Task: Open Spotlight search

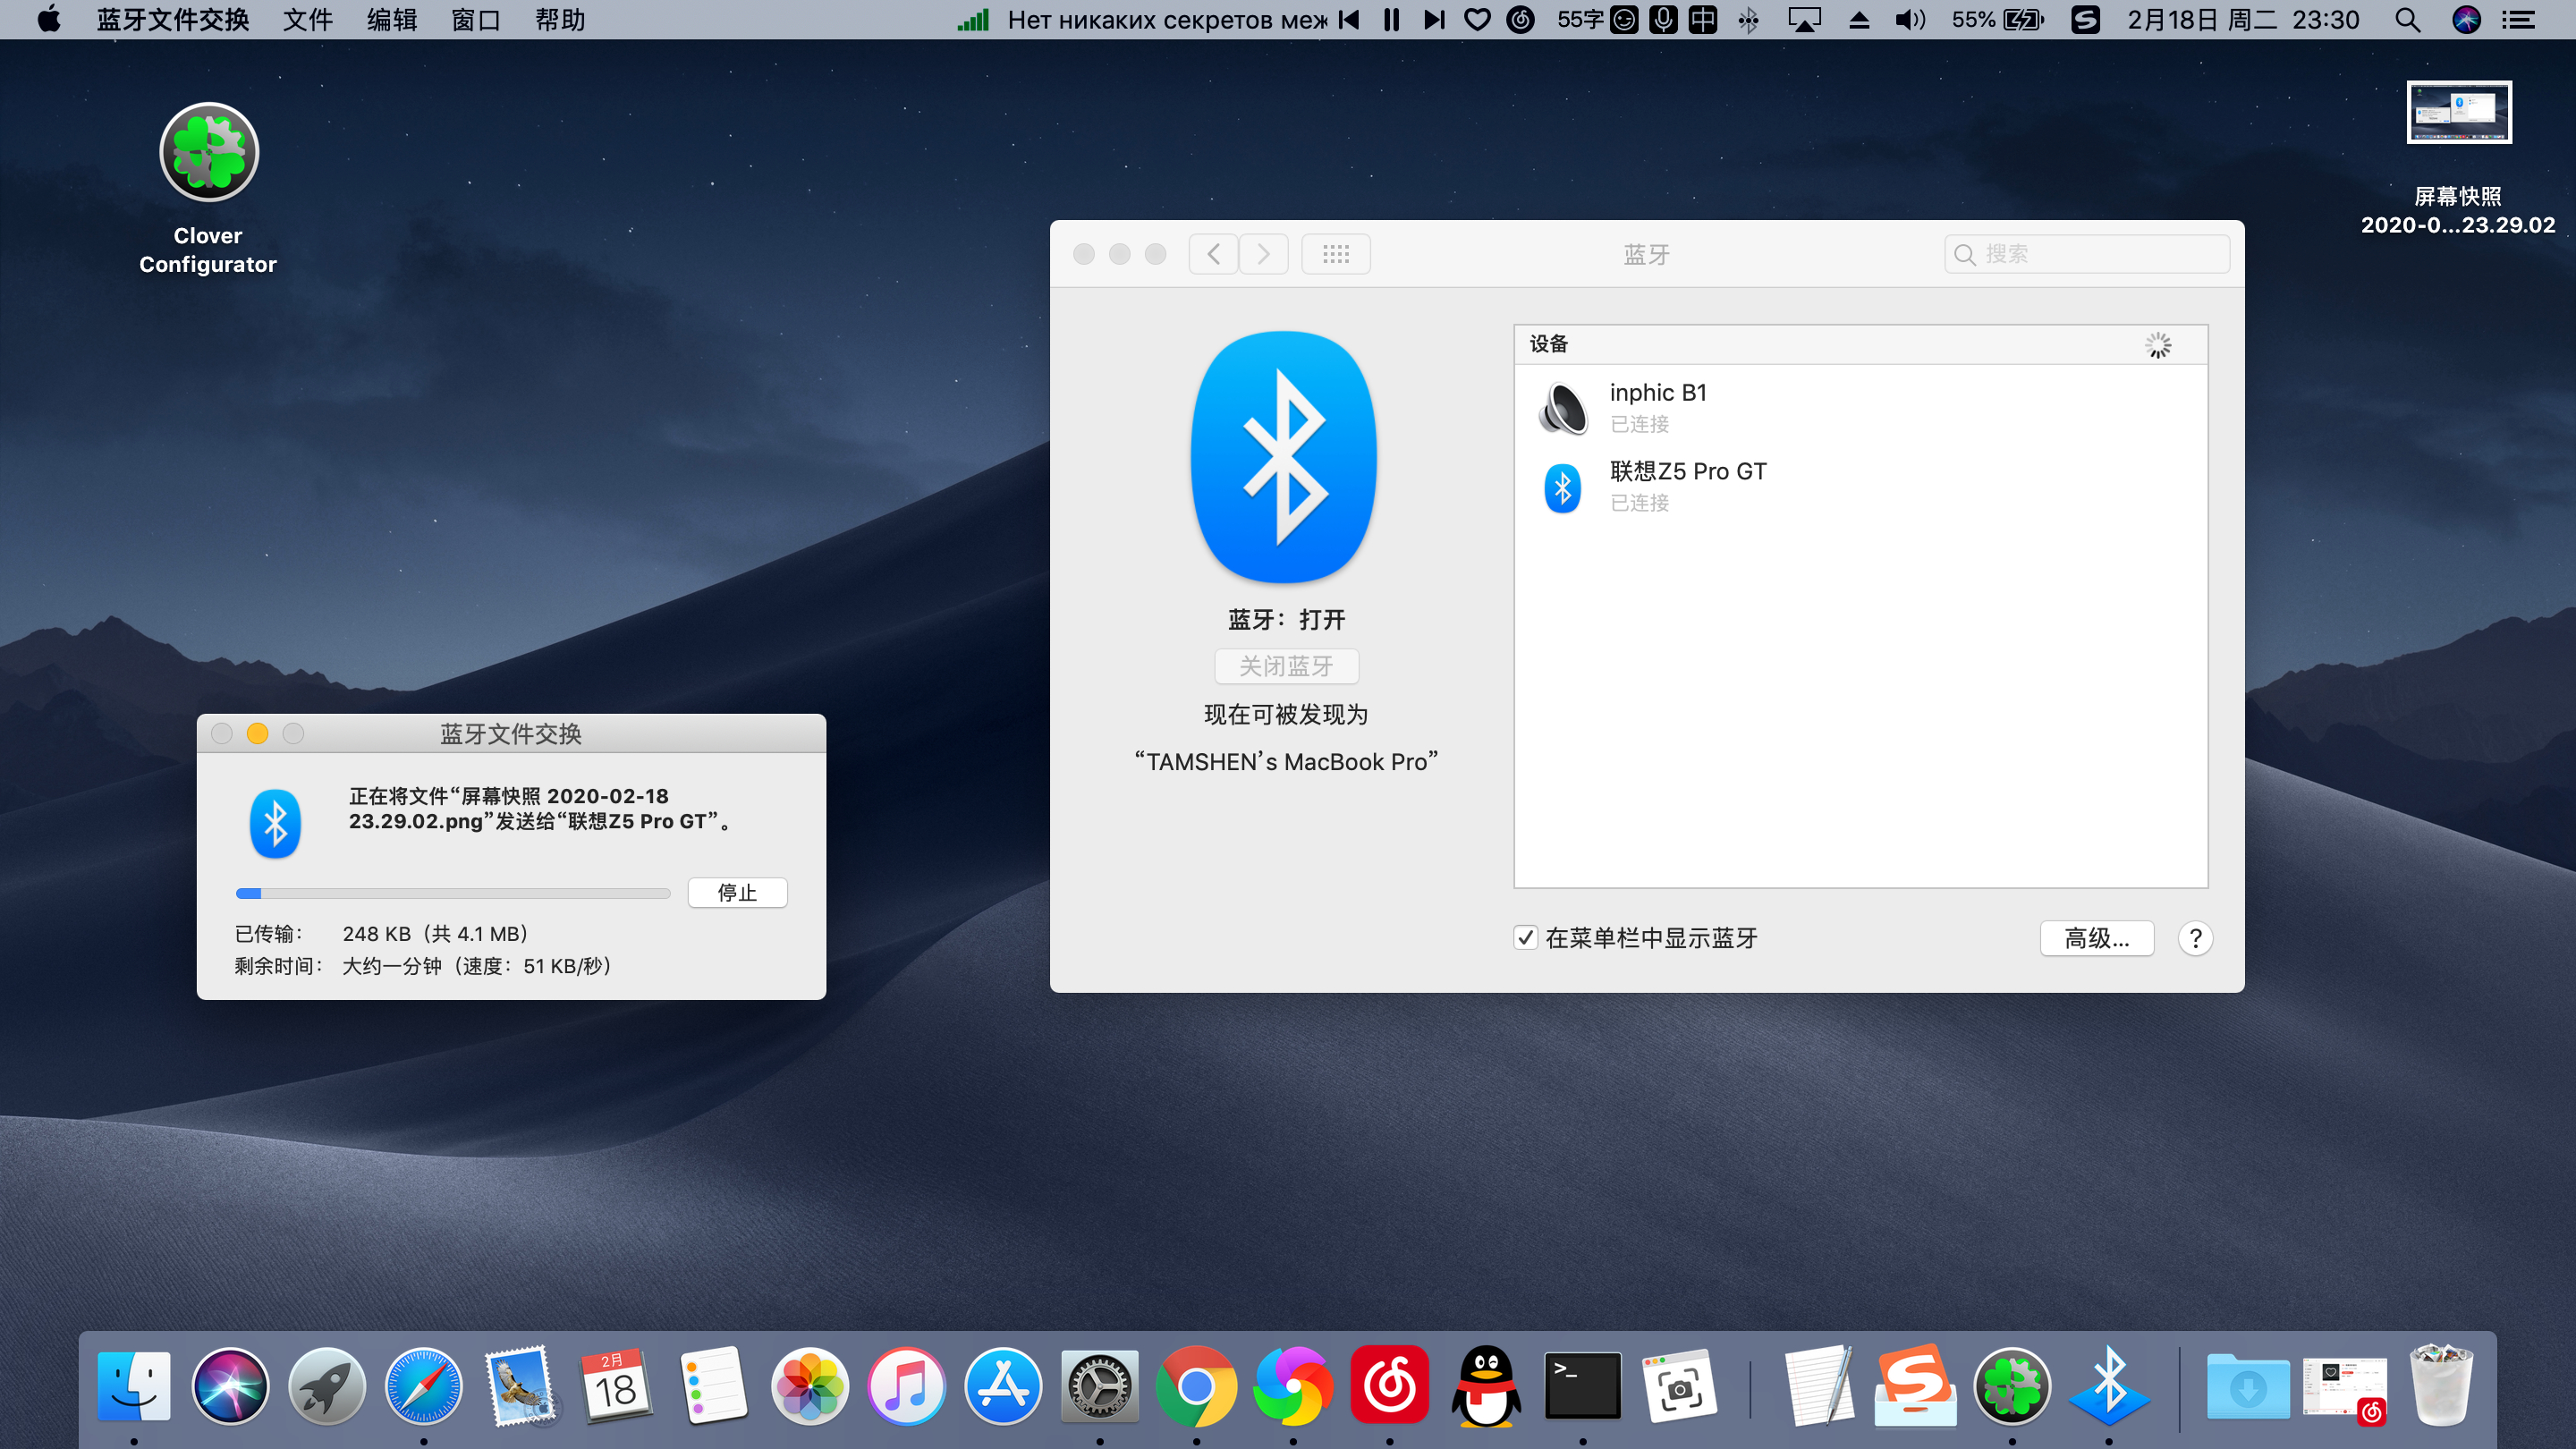Action: point(2408,20)
